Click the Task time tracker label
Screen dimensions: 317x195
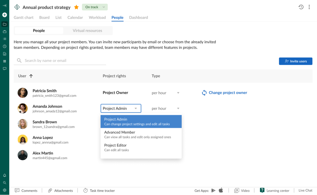click(x=102, y=191)
